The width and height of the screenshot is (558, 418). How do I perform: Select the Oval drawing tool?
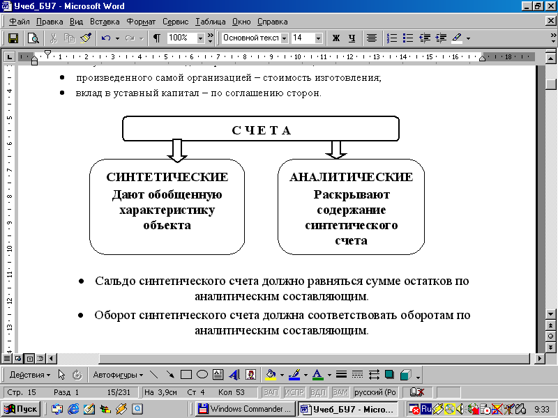coord(202,375)
